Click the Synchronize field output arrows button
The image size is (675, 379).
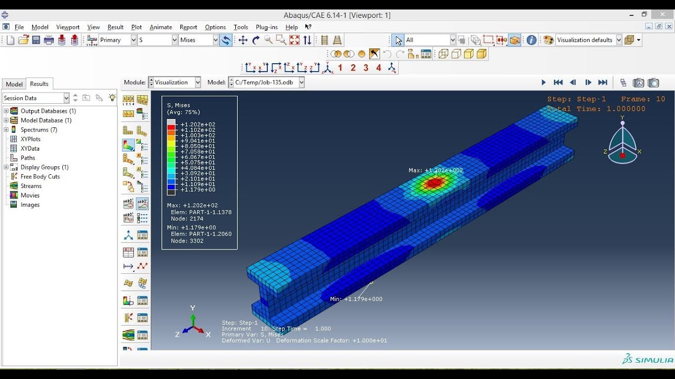(x=226, y=40)
